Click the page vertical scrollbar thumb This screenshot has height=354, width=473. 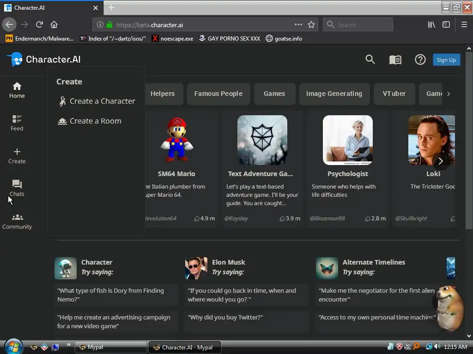[468, 141]
